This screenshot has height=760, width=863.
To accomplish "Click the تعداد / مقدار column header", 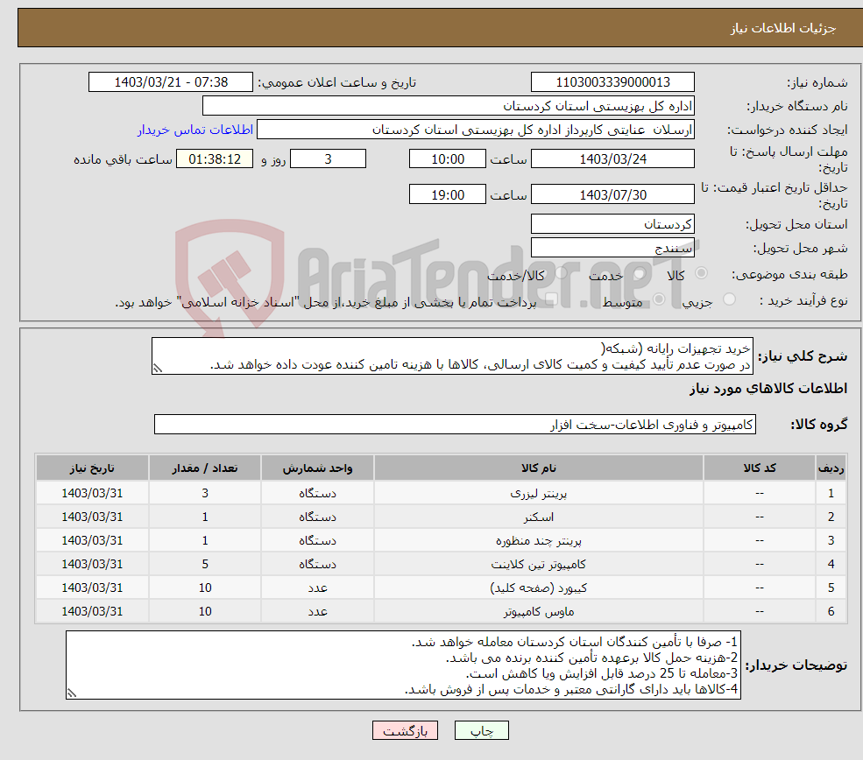I will tap(205, 468).
